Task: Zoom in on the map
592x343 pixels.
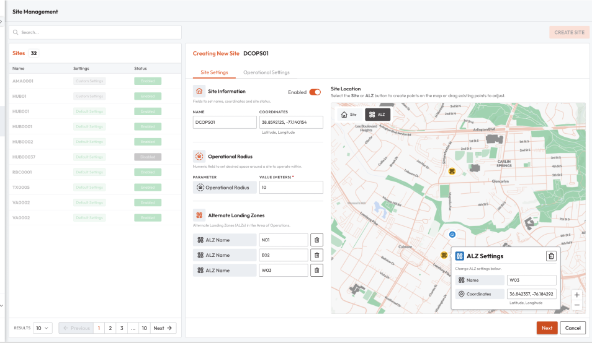Action: coord(576,295)
